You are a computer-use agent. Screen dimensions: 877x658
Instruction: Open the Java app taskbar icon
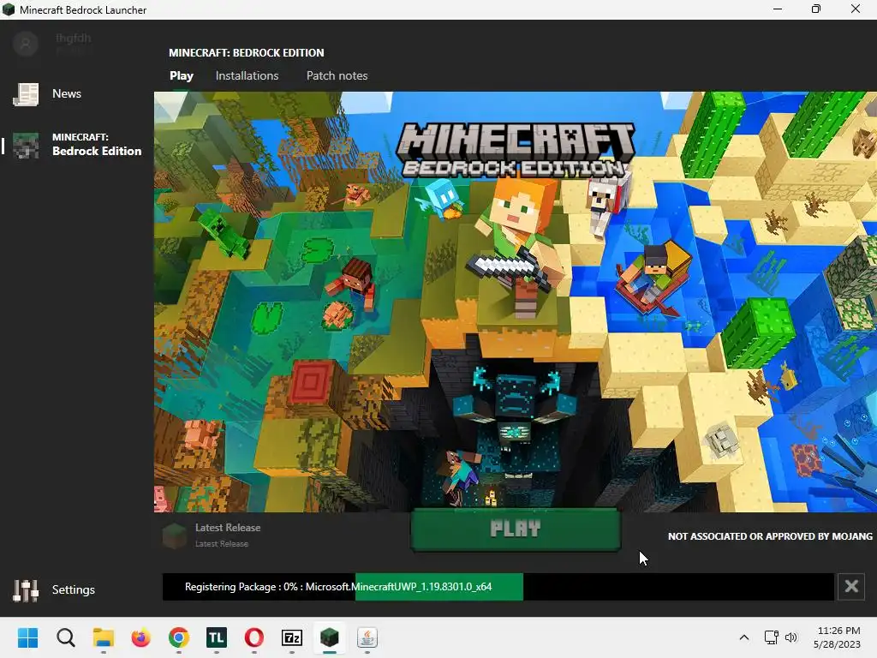click(367, 637)
